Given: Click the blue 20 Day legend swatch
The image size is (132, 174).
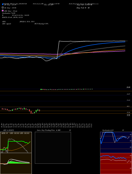Looking at the screenshot, I should click(3, 4).
